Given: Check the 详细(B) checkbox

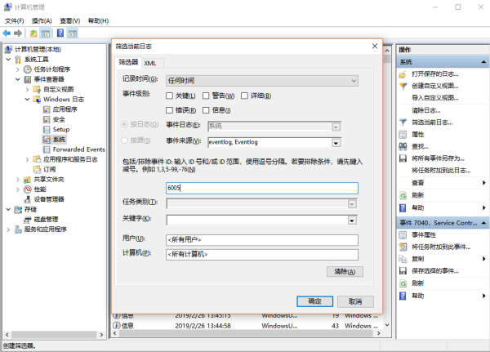Looking at the screenshot, I should pos(244,96).
